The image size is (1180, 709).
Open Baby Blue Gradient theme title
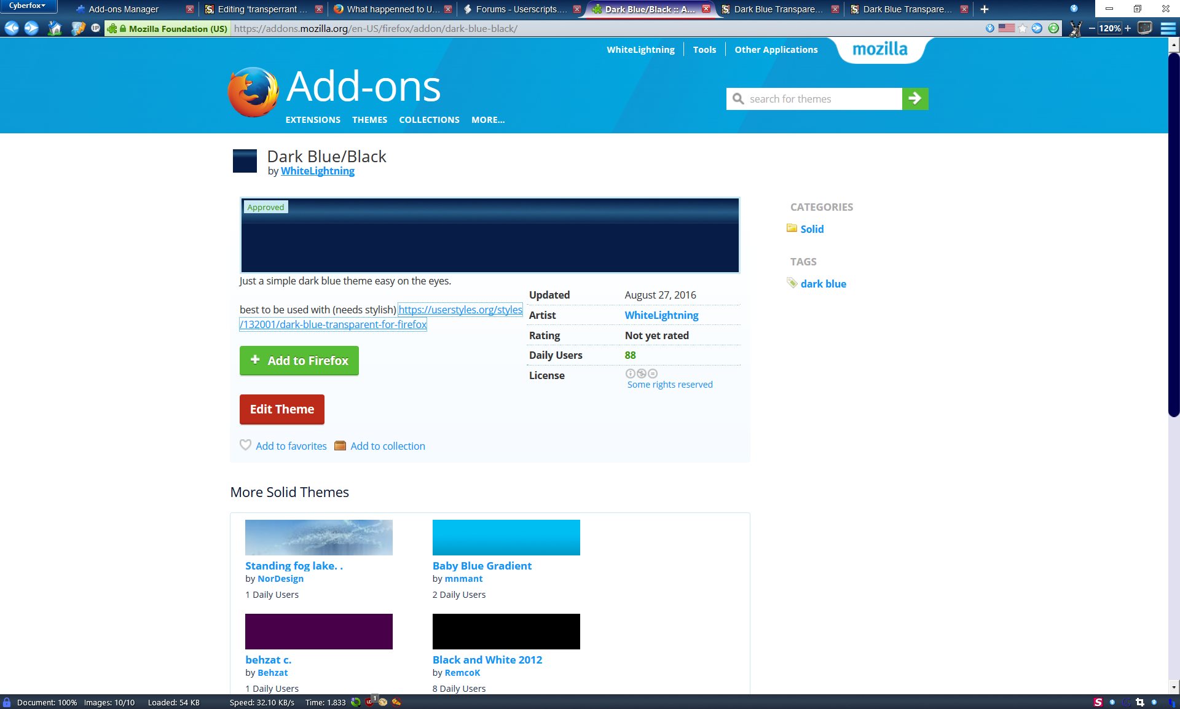pyautogui.click(x=482, y=566)
